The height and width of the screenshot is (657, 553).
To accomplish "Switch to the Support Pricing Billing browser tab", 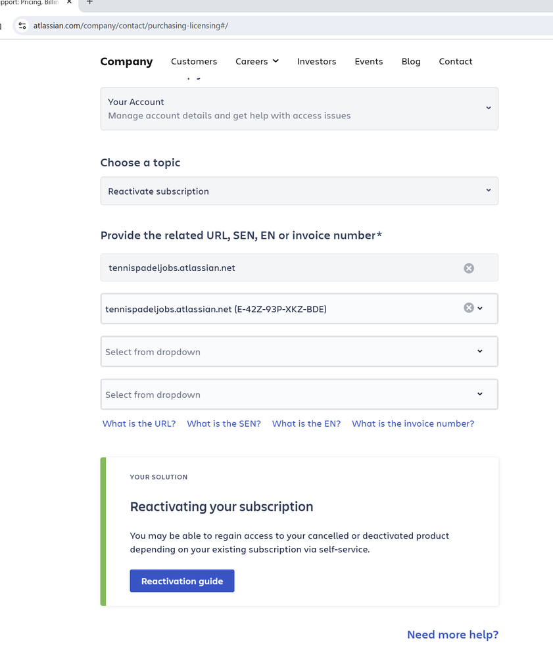I will pos(32,3).
